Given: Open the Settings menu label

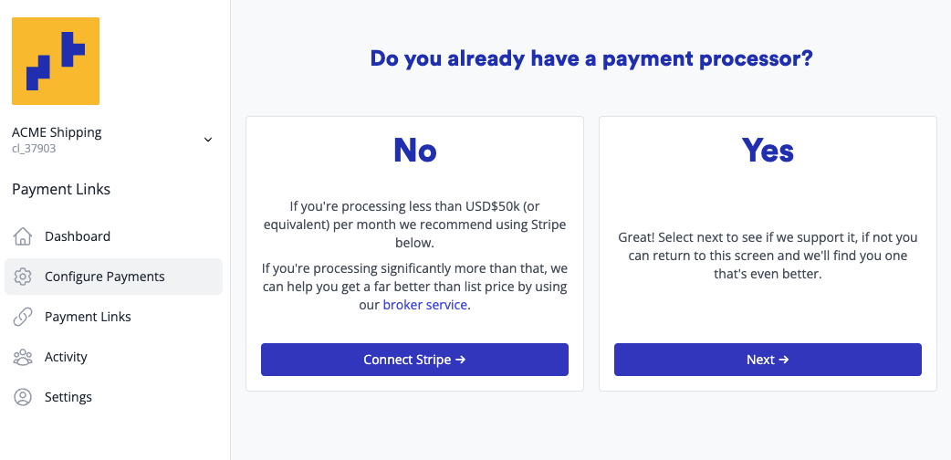Looking at the screenshot, I should pyautogui.click(x=68, y=397).
